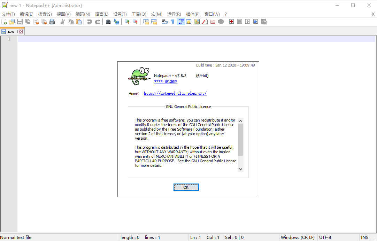Screen dimensions: 377x241
Task: Open the 插件(P) plugins menu
Action: (193, 14)
